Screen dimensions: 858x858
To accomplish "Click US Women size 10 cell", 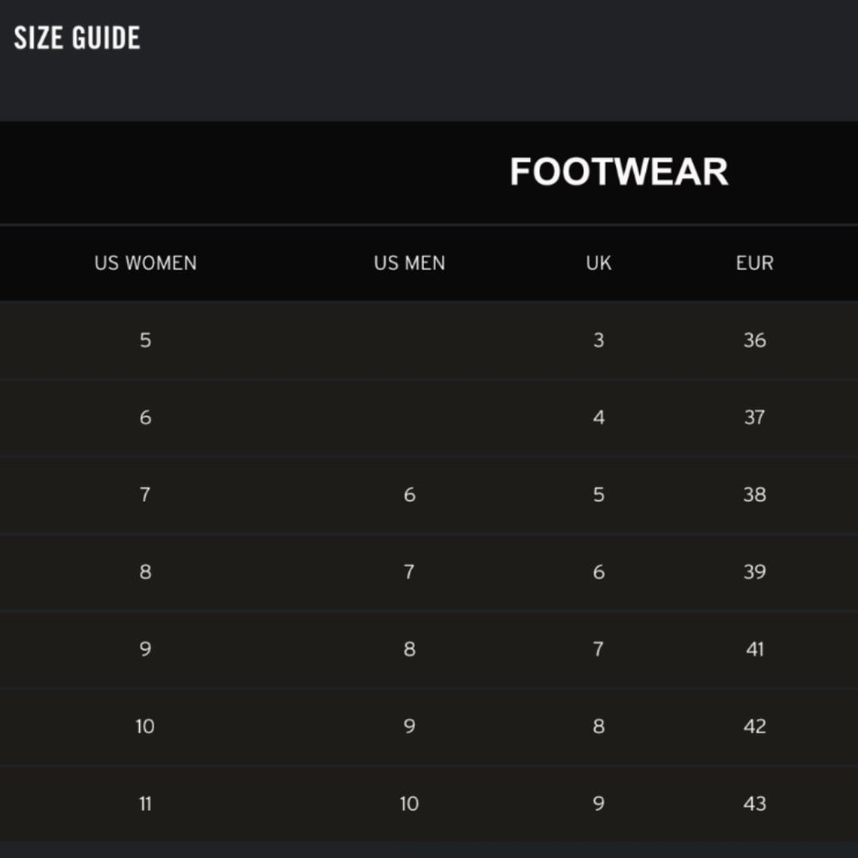I will (145, 726).
